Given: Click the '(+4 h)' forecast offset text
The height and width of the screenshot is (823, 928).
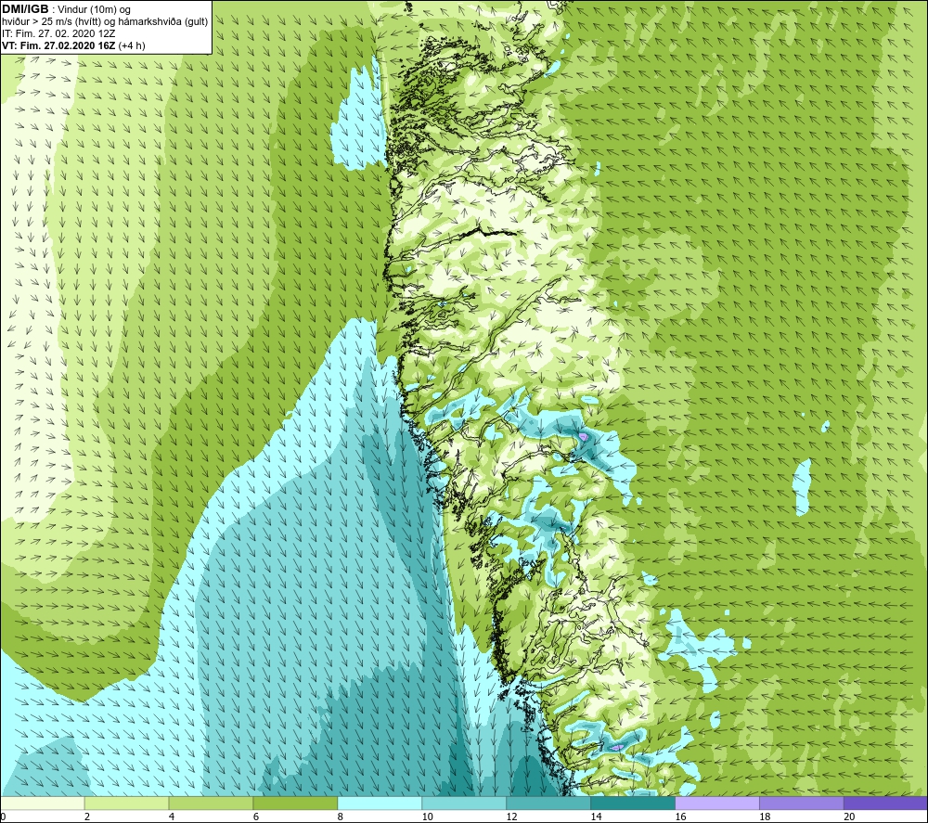Looking at the screenshot, I should coord(132,45).
